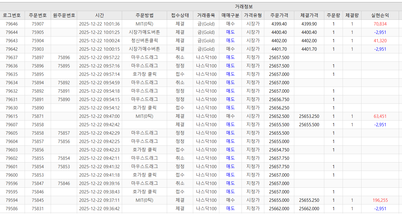The height and width of the screenshot is (215, 402).
Task: Click the 거래정보 group header
Action: pos(244,7)
